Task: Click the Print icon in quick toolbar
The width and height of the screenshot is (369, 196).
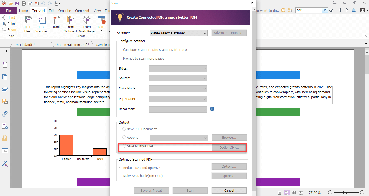Action: click(24, 4)
